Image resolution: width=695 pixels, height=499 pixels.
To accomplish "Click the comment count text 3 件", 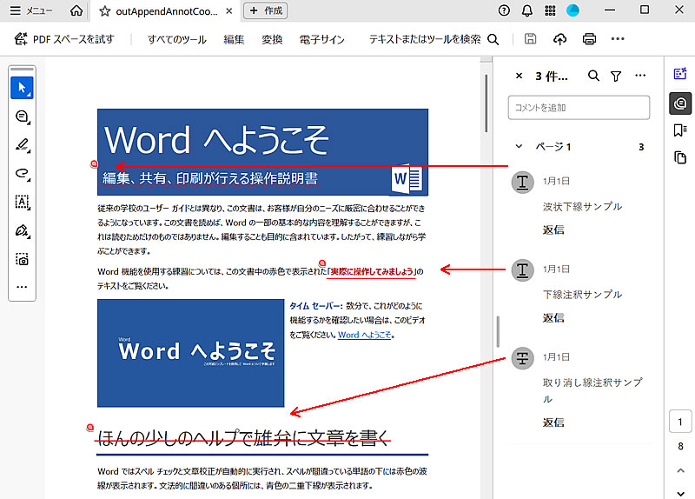I will (x=551, y=77).
